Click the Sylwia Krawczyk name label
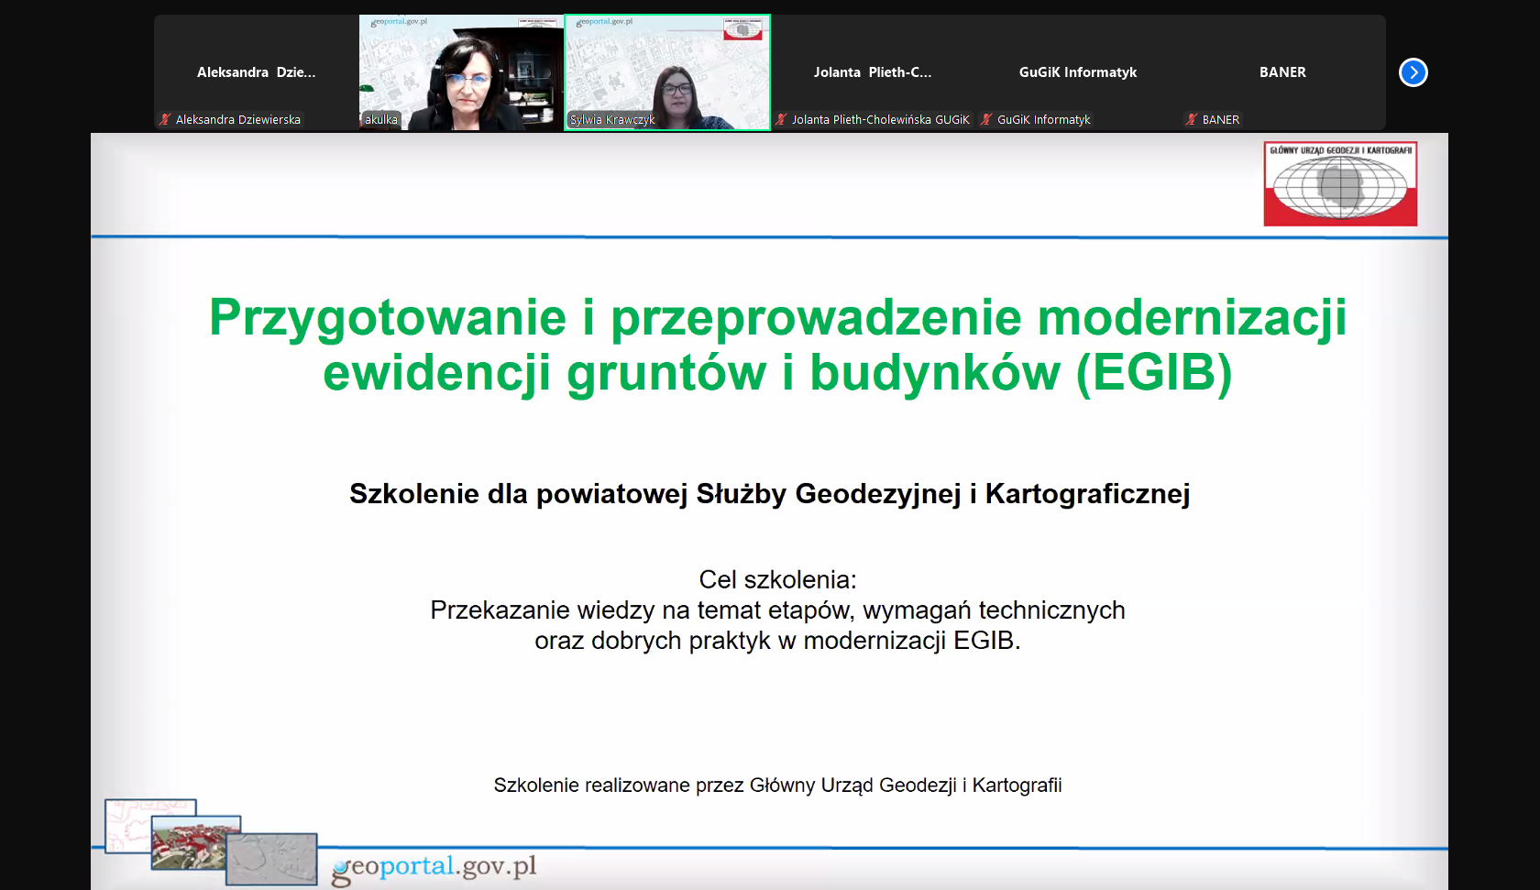Screen dimensions: 1540x890 point(612,119)
